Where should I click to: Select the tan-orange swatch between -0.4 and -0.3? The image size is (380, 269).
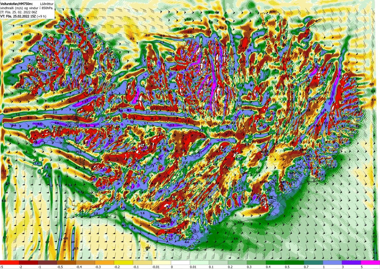coord(85,262)
